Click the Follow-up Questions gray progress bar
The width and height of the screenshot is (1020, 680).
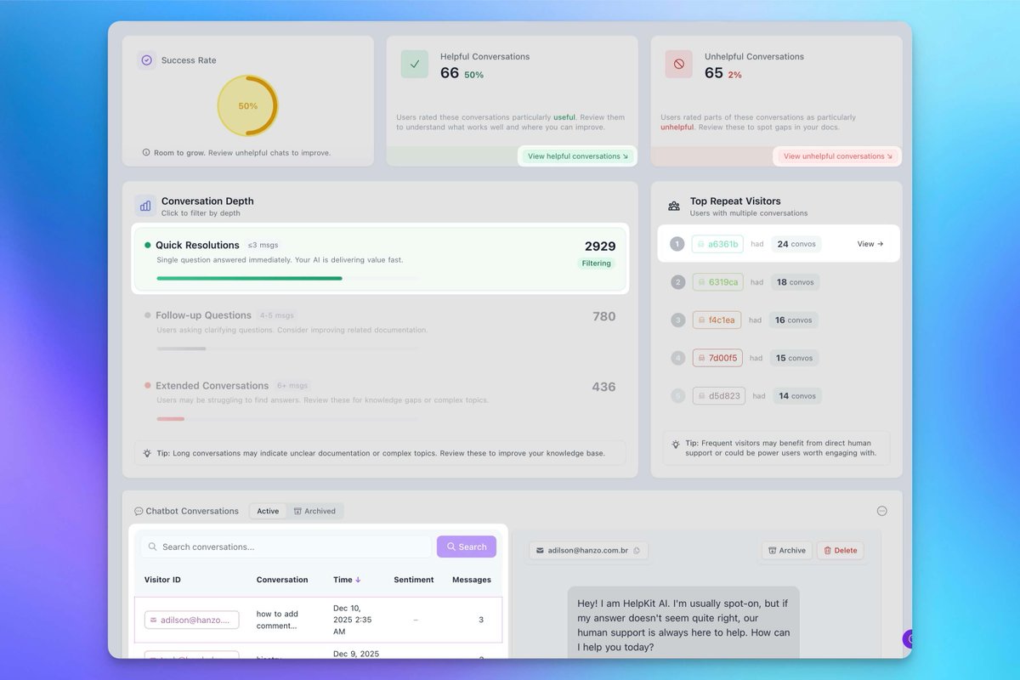click(181, 348)
